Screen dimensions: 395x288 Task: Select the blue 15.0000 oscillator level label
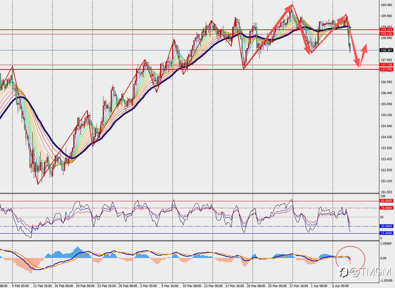(x=386, y=233)
